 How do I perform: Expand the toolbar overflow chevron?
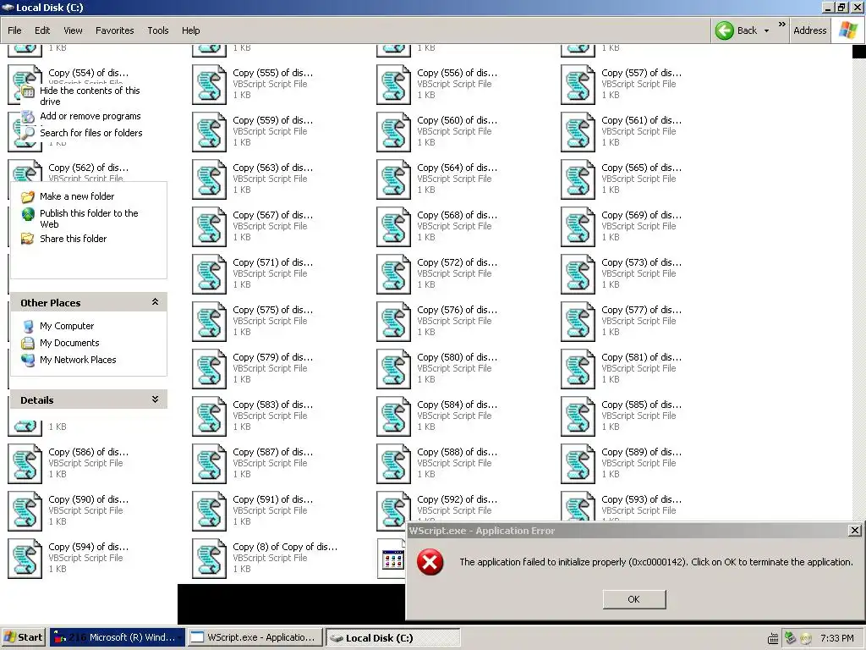[x=781, y=25]
